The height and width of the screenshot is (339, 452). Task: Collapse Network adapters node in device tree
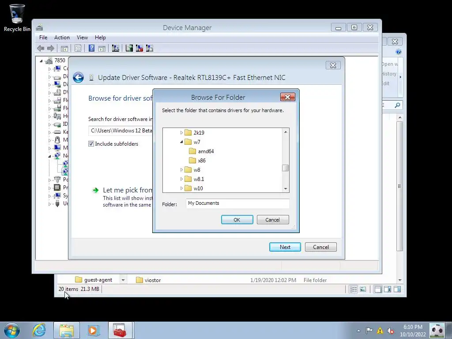49,156
